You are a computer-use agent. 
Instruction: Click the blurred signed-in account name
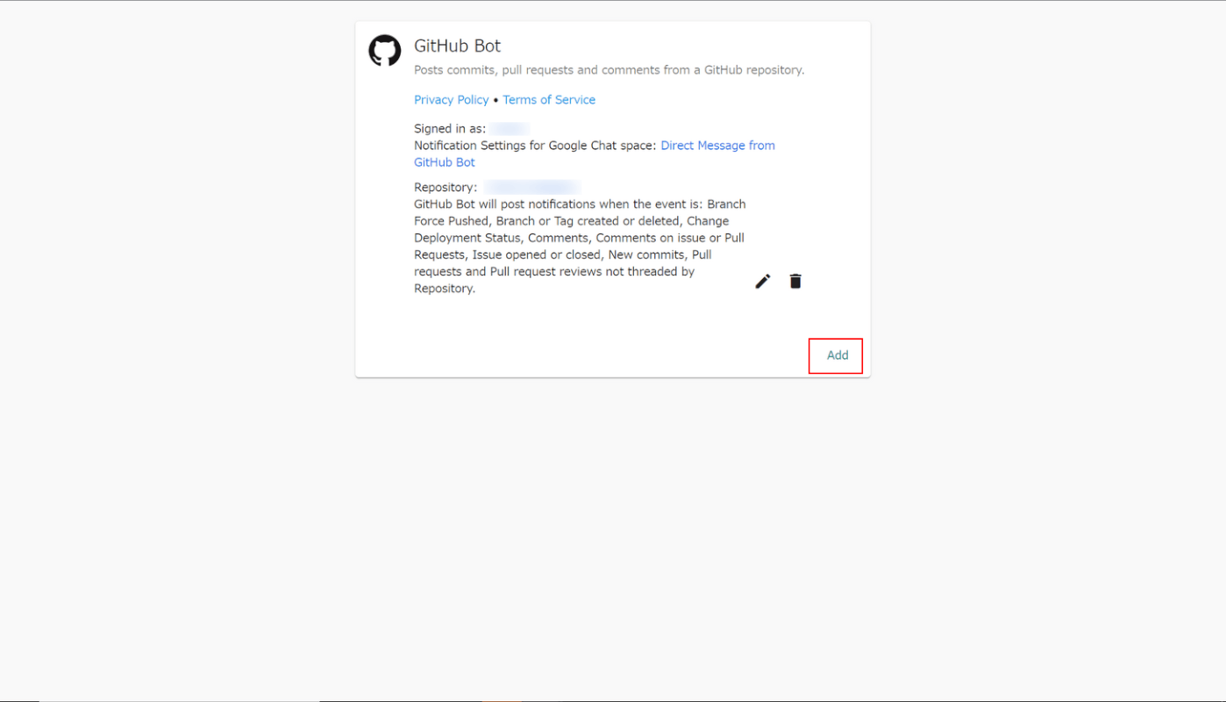tap(510, 129)
